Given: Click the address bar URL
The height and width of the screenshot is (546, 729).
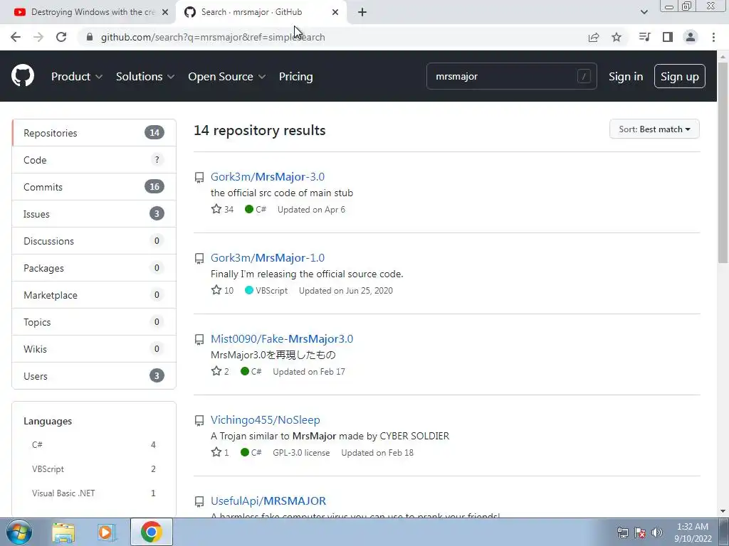Looking at the screenshot, I should [x=213, y=37].
